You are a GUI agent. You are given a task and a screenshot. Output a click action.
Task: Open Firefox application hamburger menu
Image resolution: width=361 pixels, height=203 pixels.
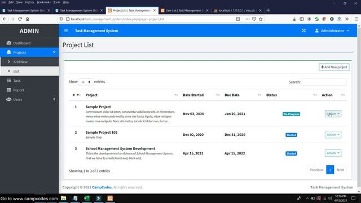[x=356, y=19]
